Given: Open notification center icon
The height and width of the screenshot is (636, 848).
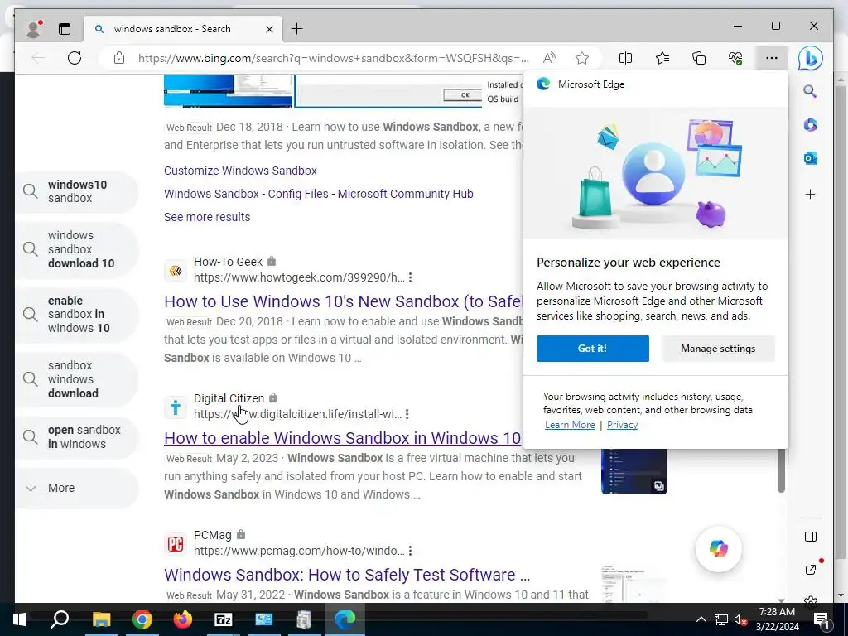Looking at the screenshot, I should [822, 619].
